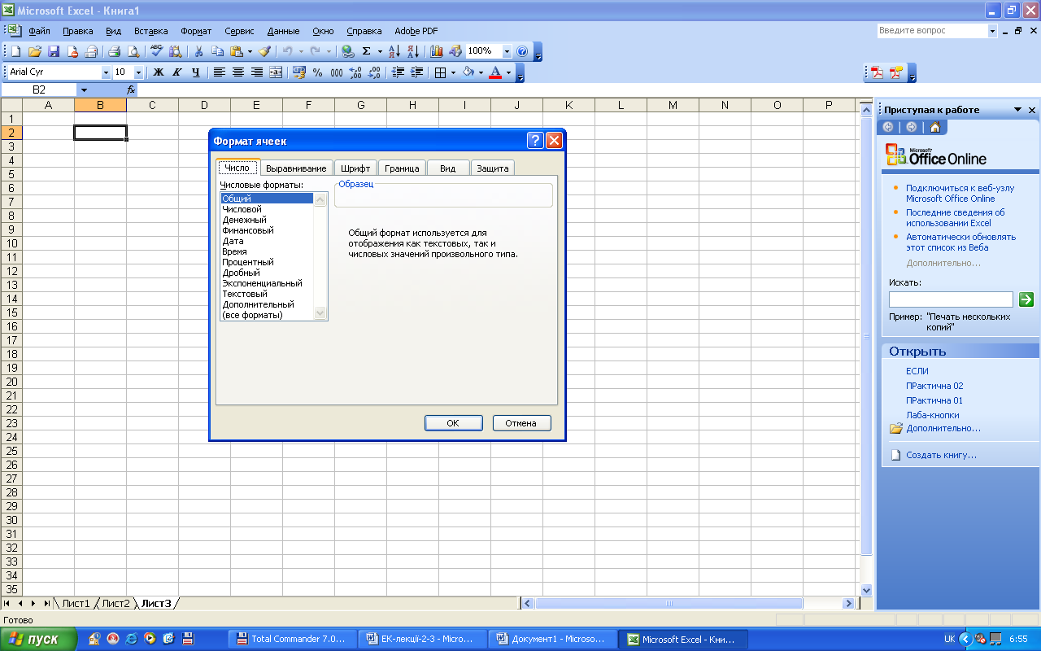Align cell text right
Image resolution: width=1041 pixels, height=651 pixels.
[x=257, y=72]
